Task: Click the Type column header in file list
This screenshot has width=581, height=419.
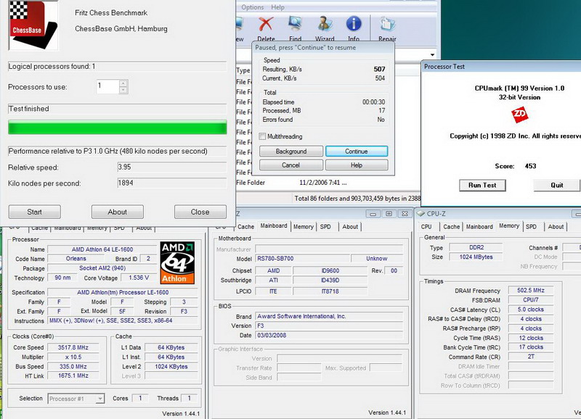Action: coord(243,70)
